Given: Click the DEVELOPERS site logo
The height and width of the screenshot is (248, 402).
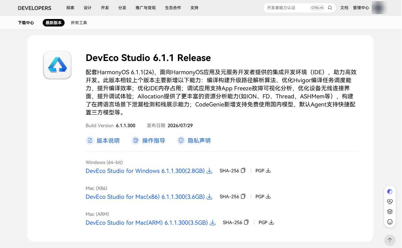Looking at the screenshot, I should [x=35, y=8].
